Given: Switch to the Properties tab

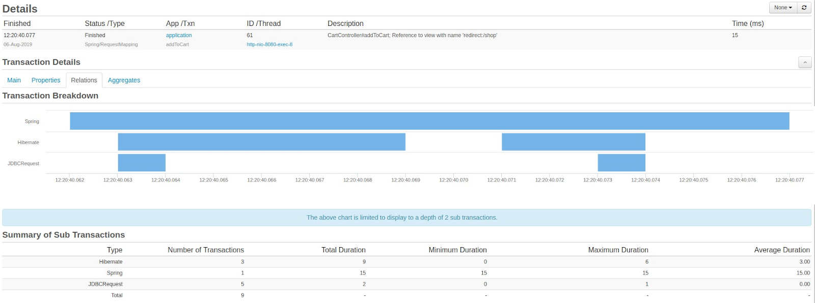Looking at the screenshot, I should point(46,80).
